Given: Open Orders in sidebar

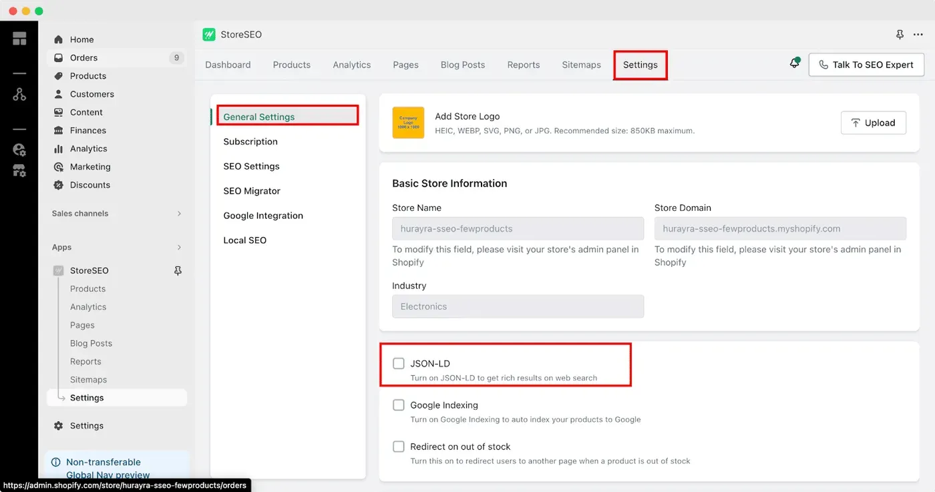Looking at the screenshot, I should [117, 57].
